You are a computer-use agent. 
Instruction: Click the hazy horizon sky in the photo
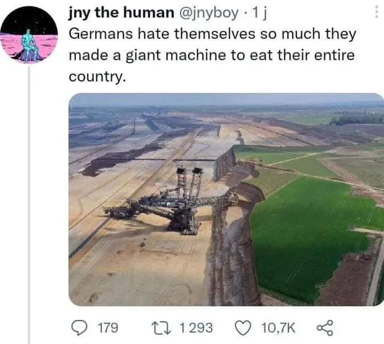pos(226,99)
